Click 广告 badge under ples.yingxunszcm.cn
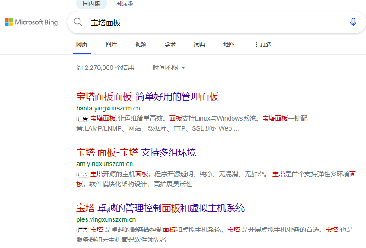This screenshot has width=366, height=248. click(x=83, y=230)
